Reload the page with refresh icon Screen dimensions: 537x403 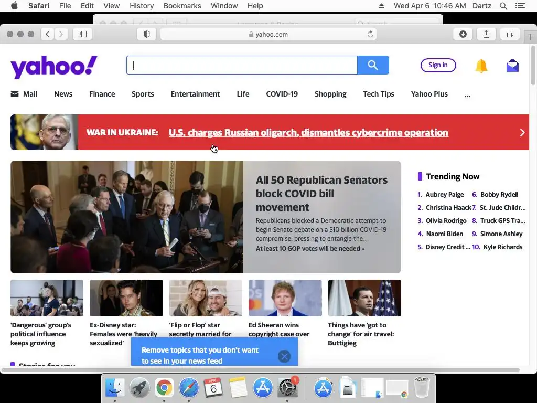click(370, 34)
